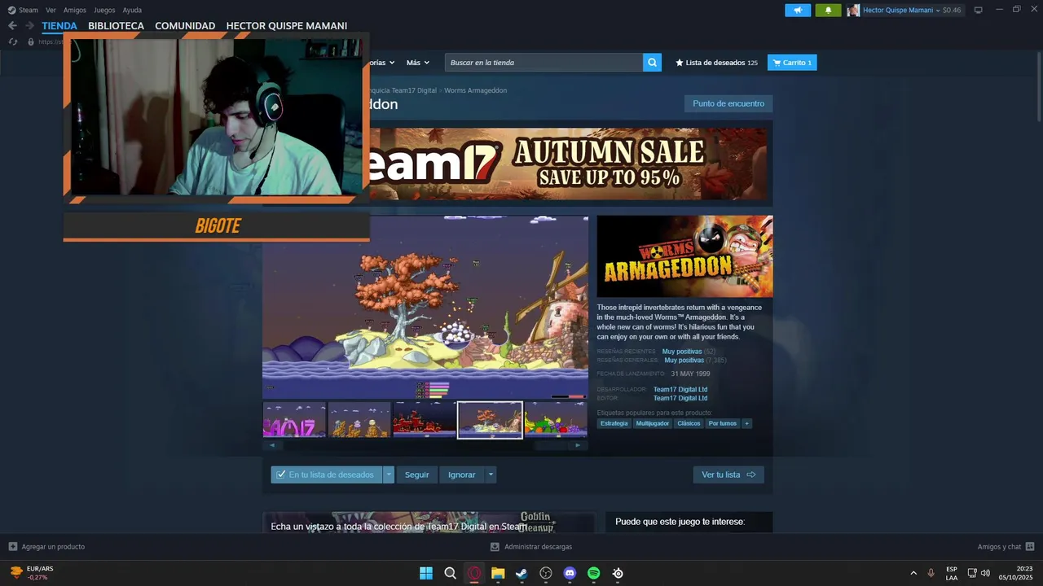The height and width of the screenshot is (586, 1043).
Task: Open File Explorer from the taskbar
Action: click(498, 573)
